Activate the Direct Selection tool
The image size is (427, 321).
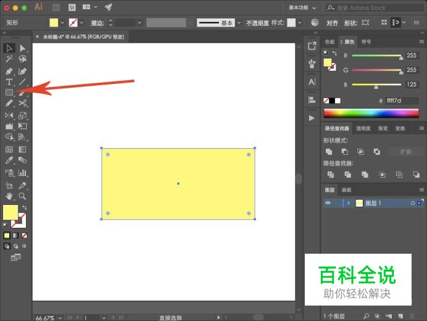coord(23,48)
